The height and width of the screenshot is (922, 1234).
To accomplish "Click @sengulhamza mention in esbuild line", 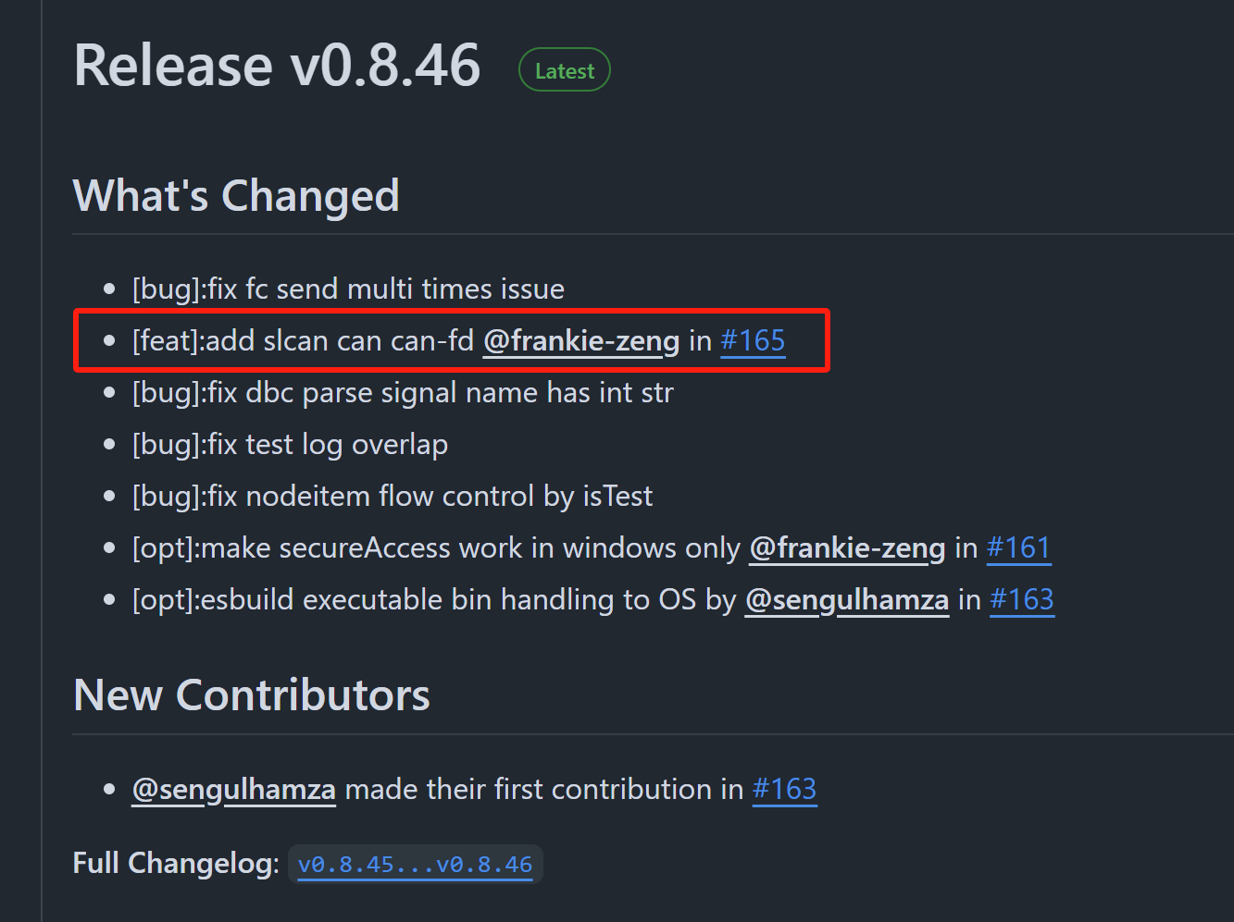I will click(x=847, y=600).
